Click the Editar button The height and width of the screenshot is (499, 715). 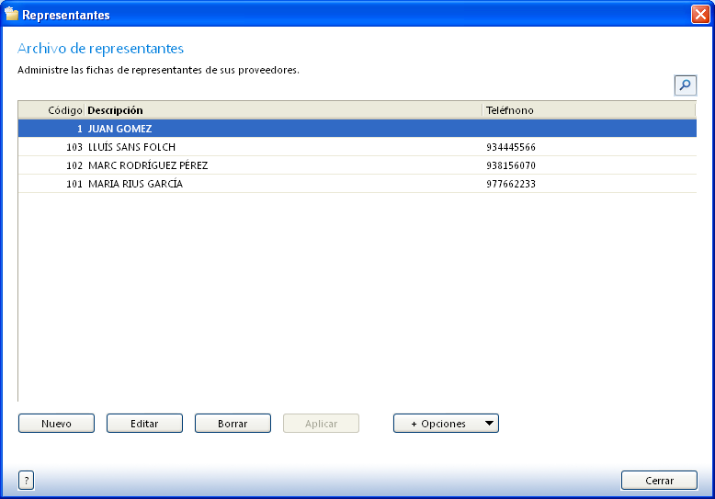[x=144, y=424]
